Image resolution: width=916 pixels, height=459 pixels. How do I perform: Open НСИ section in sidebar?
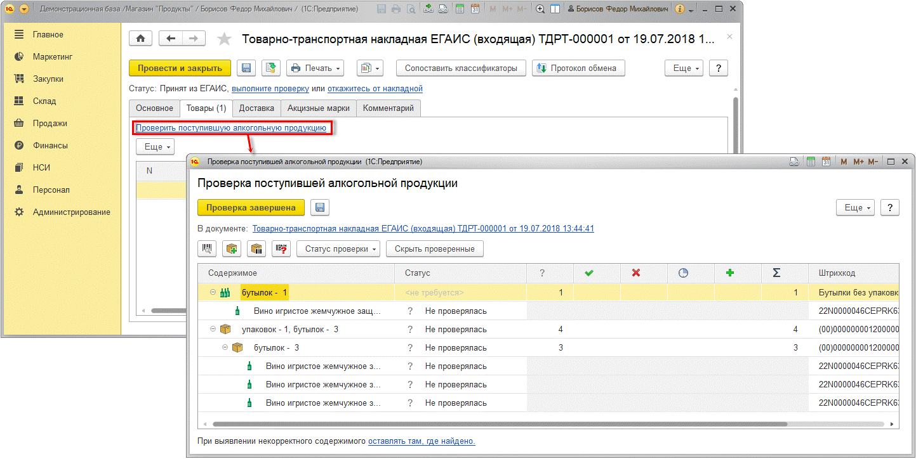pos(41,167)
